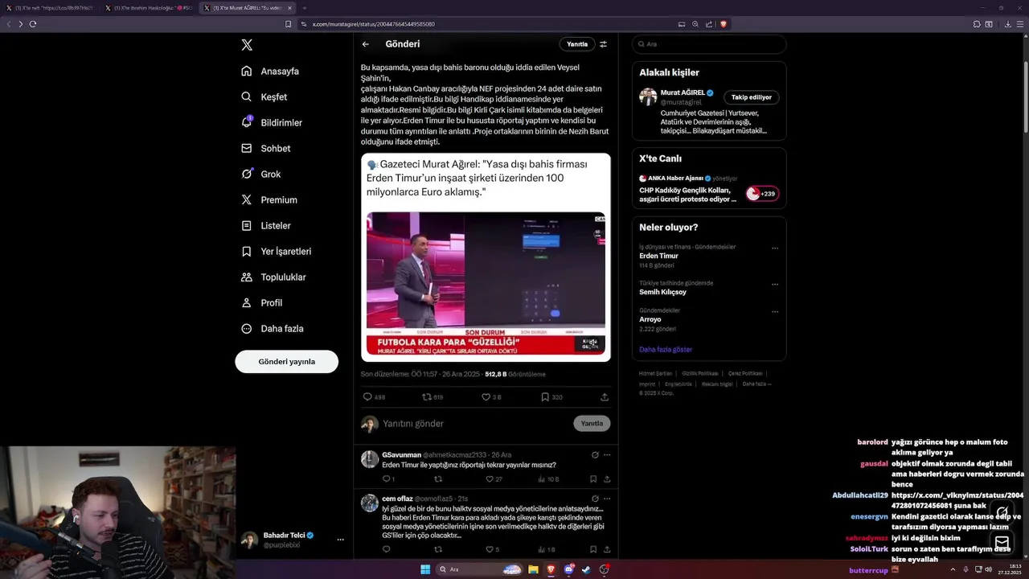Image resolution: width=1029 pixels, height=579 pixels.
Task: Open Bahadır Telci account menu dots
Action: point(340,540)
